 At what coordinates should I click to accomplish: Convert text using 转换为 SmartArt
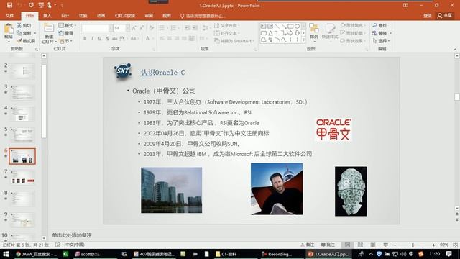234,41
